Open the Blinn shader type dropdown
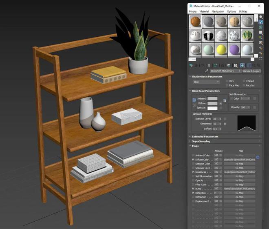 click(x=206, y=82)
